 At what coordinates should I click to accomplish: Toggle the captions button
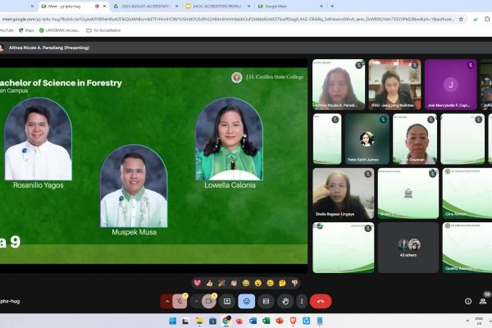click(x=266, y=301)
